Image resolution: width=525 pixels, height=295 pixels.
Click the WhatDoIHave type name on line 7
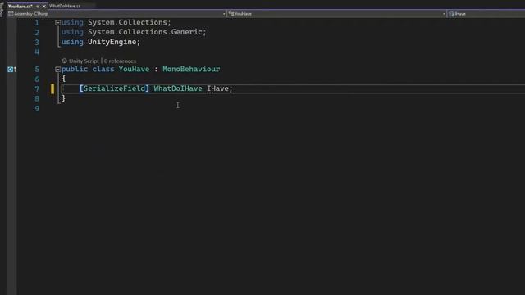178,88
